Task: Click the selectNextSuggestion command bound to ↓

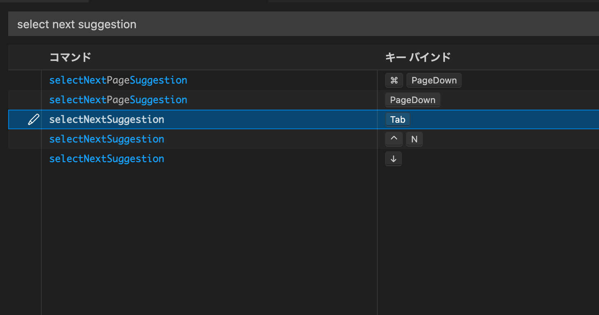Action: (107, 159)
